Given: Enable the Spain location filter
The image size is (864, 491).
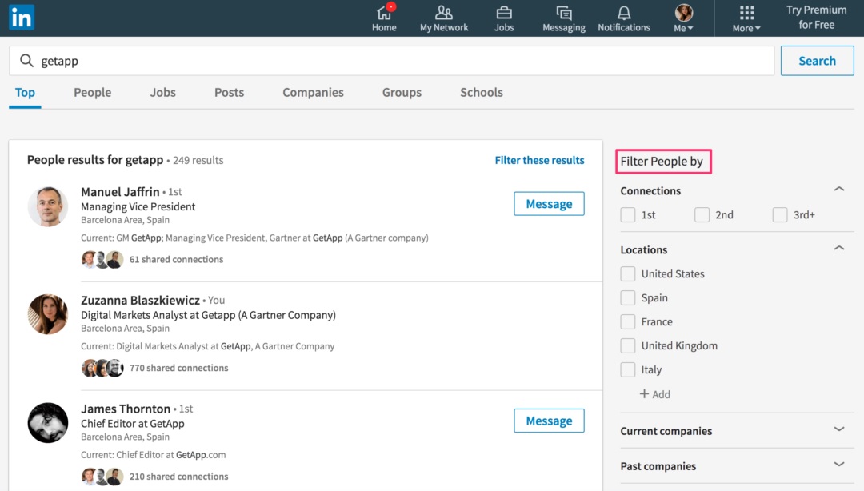Looking at the screenshot, I should click(x=628, y=297).
